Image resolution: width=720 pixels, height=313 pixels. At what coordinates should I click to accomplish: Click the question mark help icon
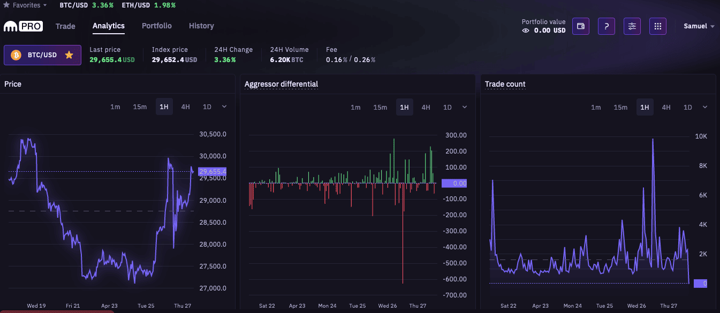click(x=607, y=26)
